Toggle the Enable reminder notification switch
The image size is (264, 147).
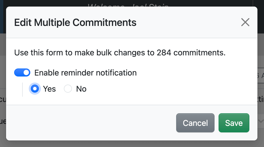[22, 73]
